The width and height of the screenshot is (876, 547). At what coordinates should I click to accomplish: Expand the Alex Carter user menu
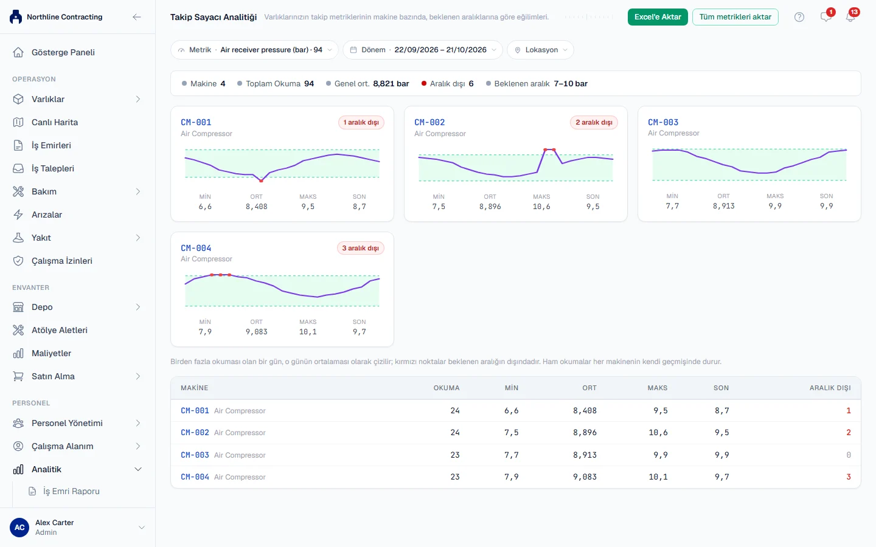(142, 528)
